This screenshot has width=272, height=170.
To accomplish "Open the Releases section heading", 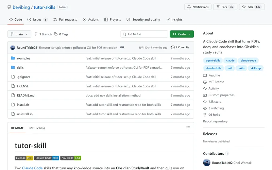I will click(210, 134).
